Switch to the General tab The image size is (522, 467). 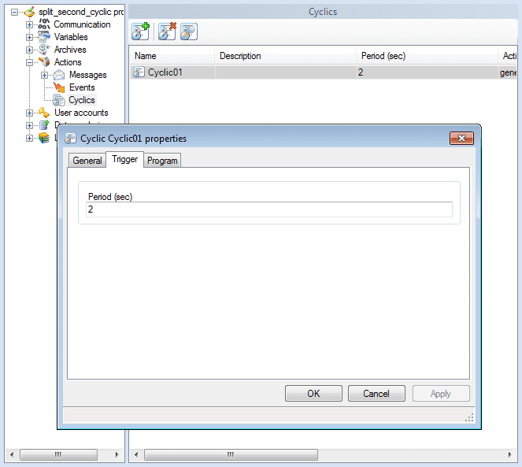tap(87, 161)
